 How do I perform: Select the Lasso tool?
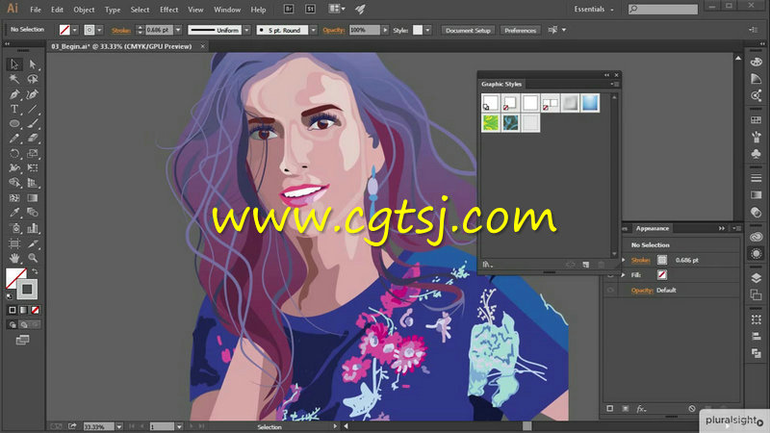[33, 79]
